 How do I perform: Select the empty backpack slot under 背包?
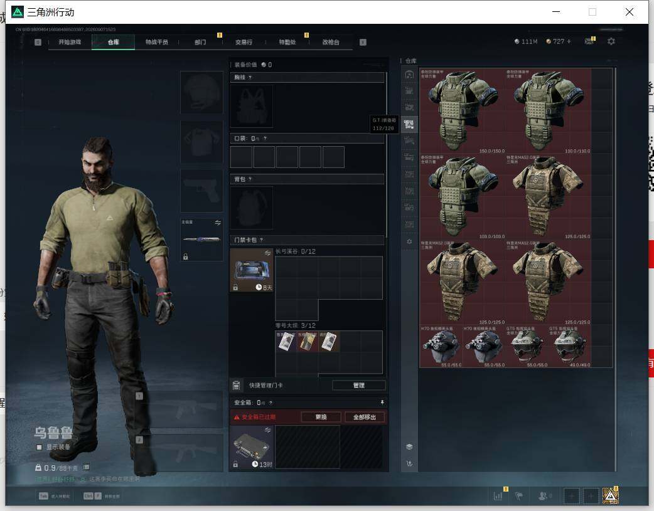coord(252,208)
